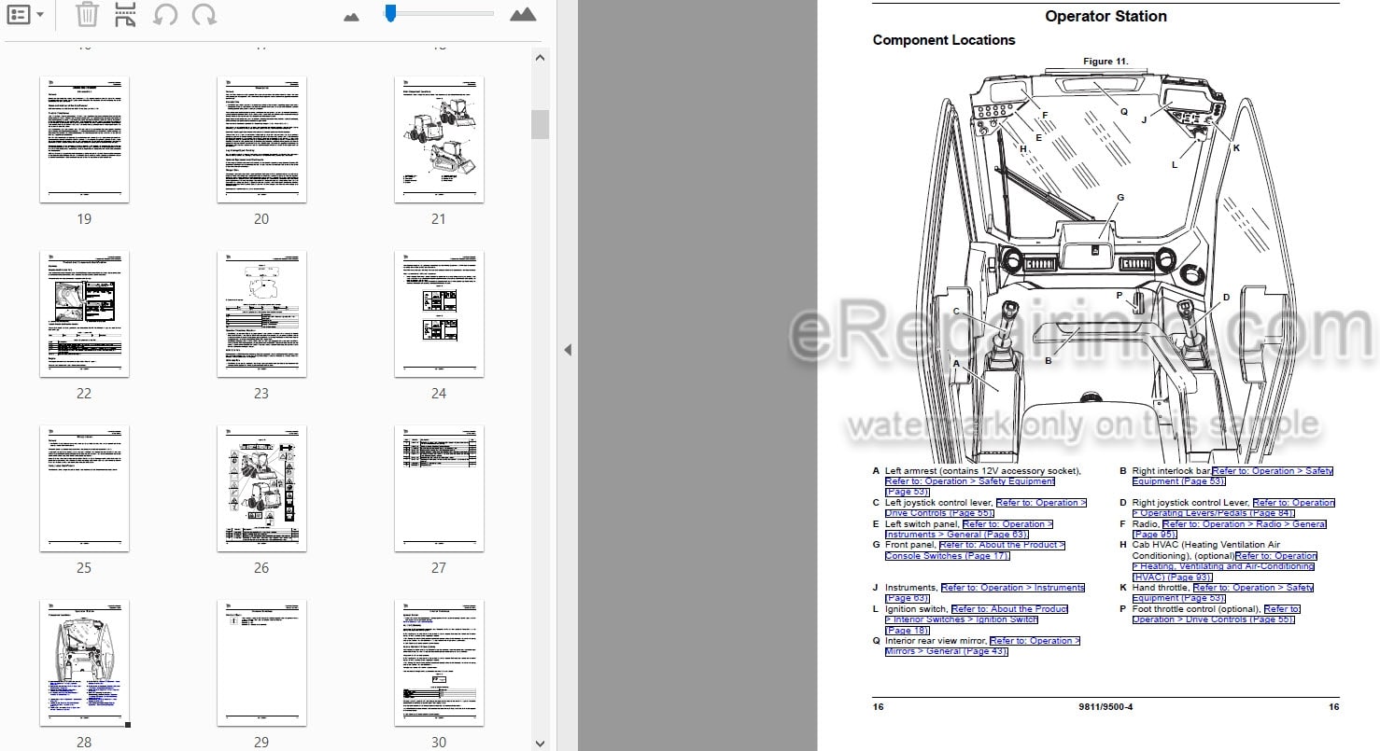Screen dimensions: 1380x751
Task: Click the thumbnail size slider handle
Action: point(390,13)
